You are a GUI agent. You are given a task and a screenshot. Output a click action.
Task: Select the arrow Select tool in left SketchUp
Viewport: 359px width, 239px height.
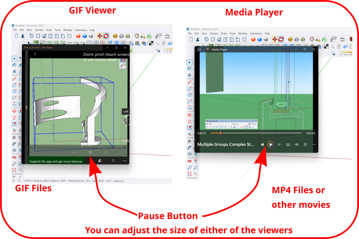(x=14, y=58)
